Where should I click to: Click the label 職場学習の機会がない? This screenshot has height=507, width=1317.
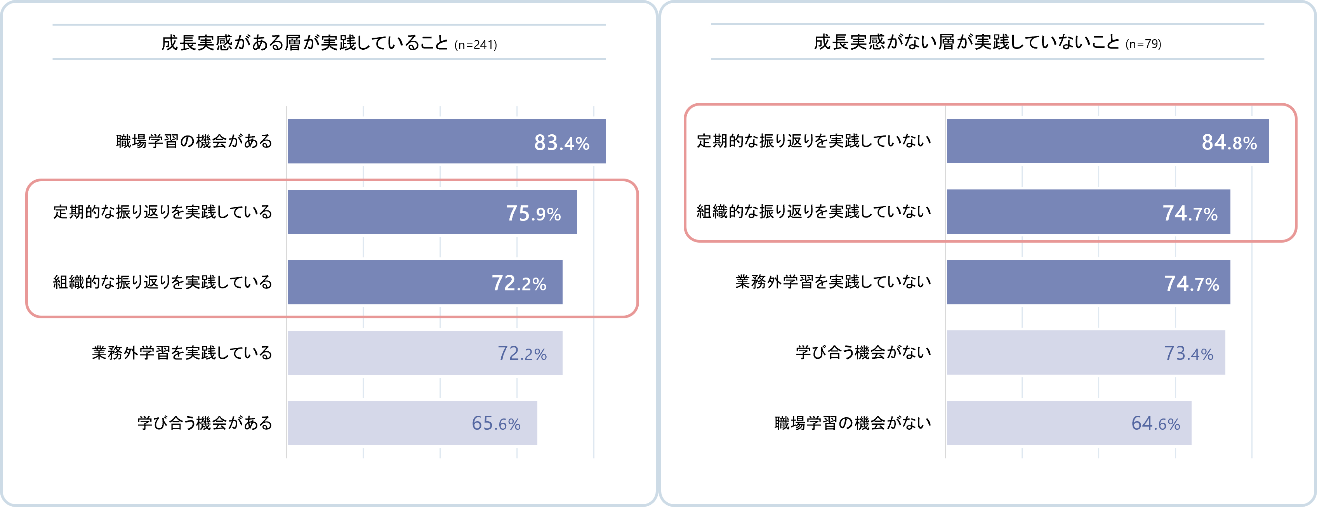[853, 423]
